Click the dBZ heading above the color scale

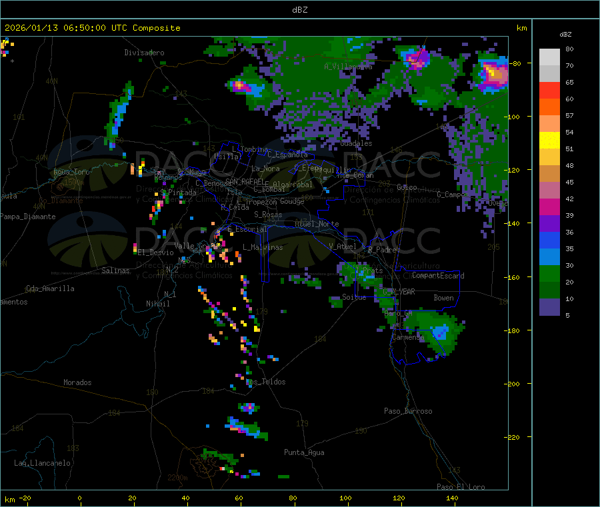565,35
